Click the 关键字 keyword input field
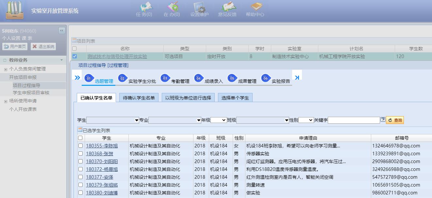The image size is (432, 198). [x=354, y=120]
